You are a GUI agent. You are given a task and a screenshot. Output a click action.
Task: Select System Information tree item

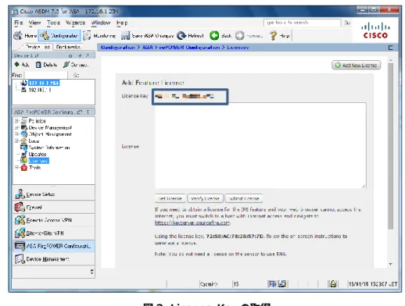[x=49, y=148]
